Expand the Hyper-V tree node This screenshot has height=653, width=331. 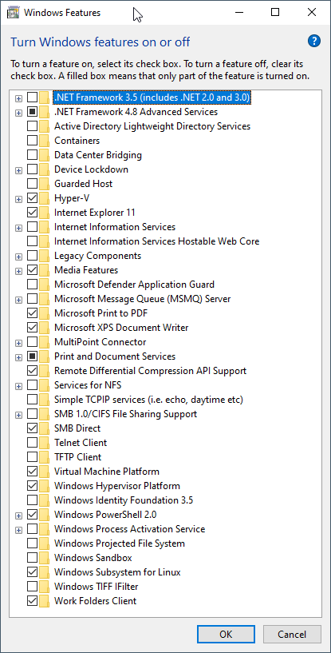pyautogui.click(x=18, y=199)
